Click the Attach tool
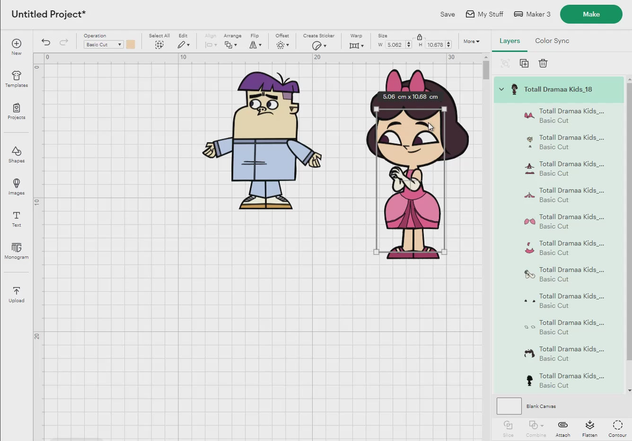The width and height of the screenshot is (632, 441). pos(563,429)
